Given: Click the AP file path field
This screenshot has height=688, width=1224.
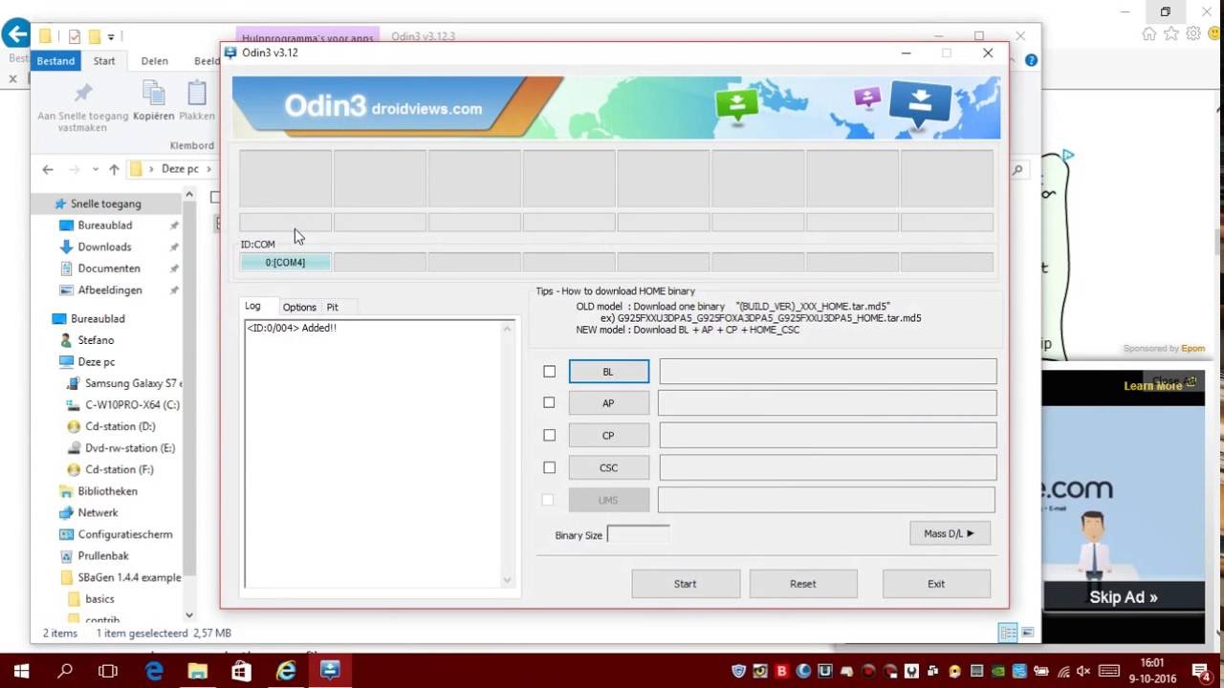Looking at the screenshot, I should click(828, 403).
